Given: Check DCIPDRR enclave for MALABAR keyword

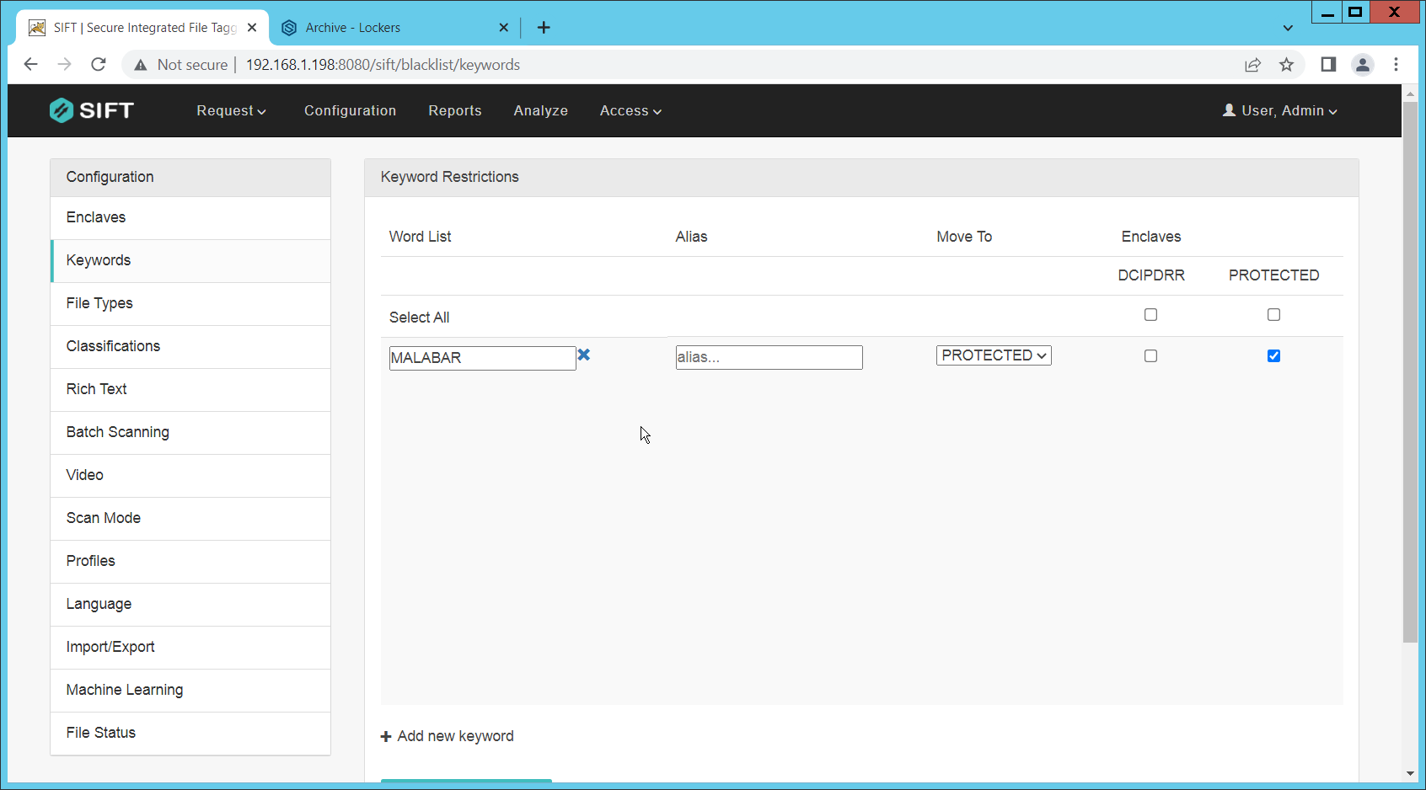Looking at the screenshot, I should (x=1150, y=356).
